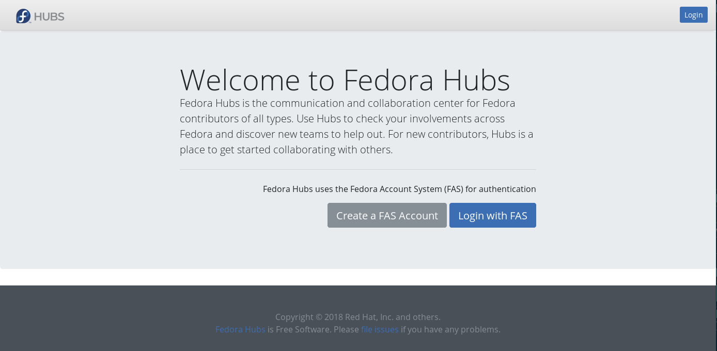The height and width of the screenshot is (351, 717).
Task: Click empty space in the top navigation bar
Action: click(362, 15)
